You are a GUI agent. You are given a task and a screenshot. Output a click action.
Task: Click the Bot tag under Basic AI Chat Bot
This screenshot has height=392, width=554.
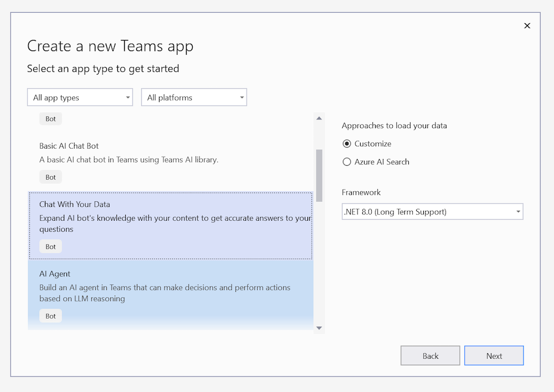50,177
